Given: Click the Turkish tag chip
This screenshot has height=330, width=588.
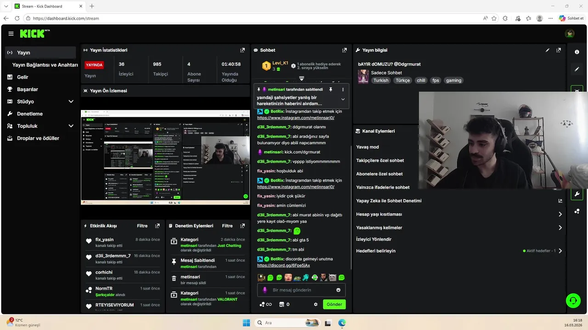Looking at the screenshot, I should pos(381,80).
